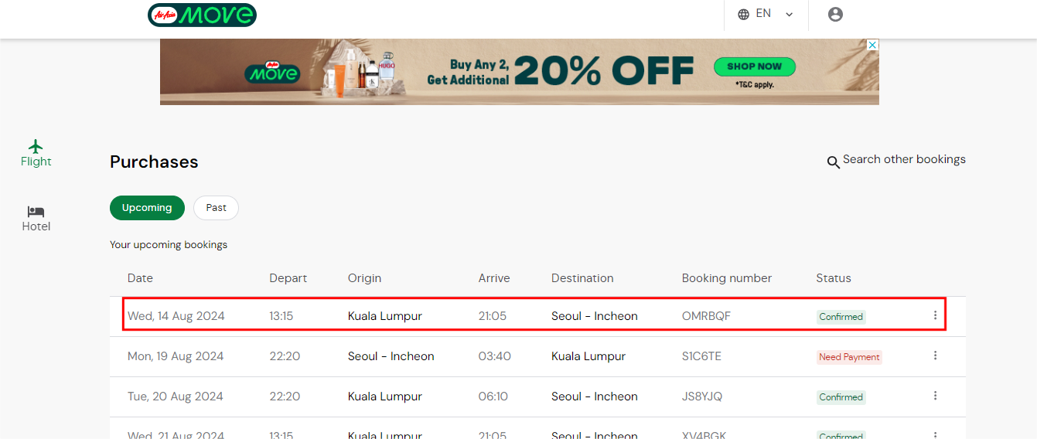This screenshot has width=1037, height=439.
Task: Select the Flight airplane icon in sidebar
Action: [36, 146]
